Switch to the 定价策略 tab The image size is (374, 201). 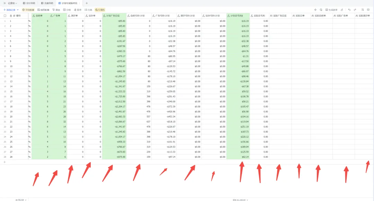pyautogui.click(x=29, y=3)
